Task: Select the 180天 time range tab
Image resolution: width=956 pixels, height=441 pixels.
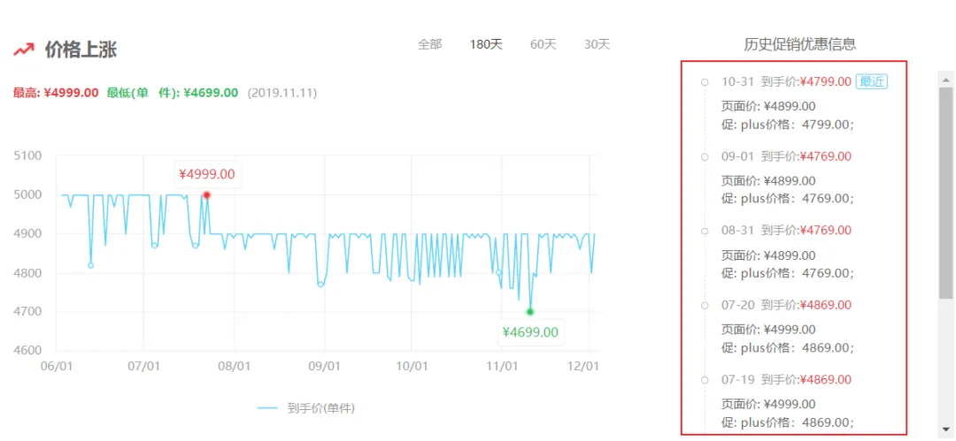Action: coord(486,44)
